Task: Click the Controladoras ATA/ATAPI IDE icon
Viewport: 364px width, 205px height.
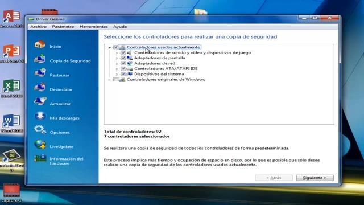Action: click(x=130, y=69)
